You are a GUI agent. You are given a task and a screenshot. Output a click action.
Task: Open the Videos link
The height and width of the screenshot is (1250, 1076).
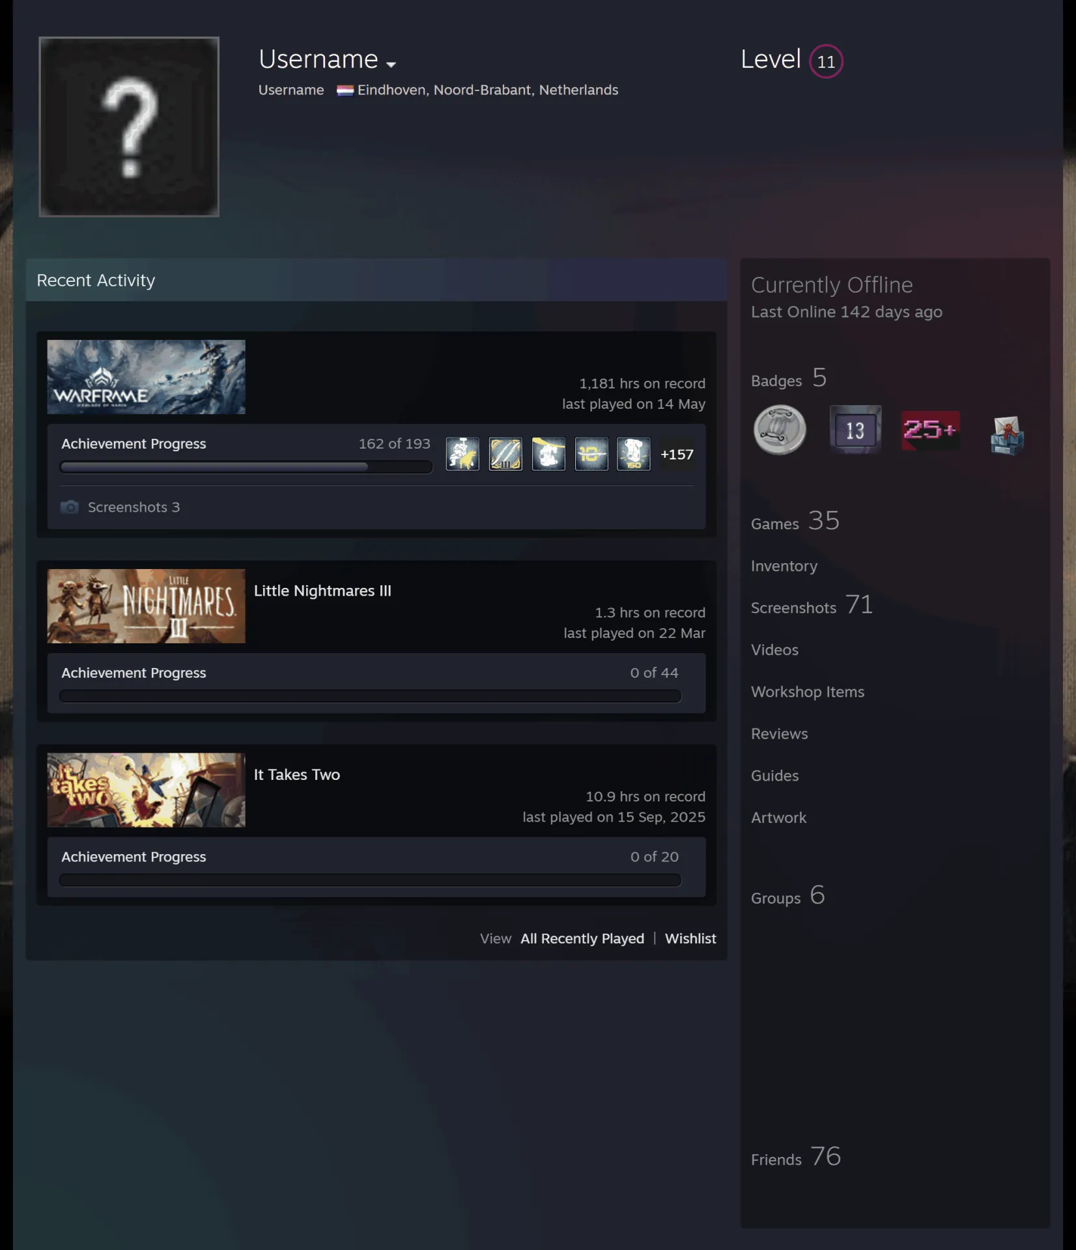coord(774,650)
